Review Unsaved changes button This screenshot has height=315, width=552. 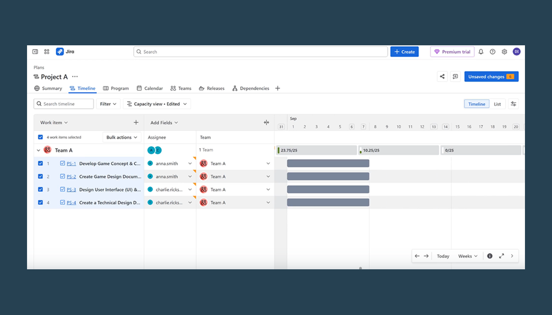click(491, 76)
